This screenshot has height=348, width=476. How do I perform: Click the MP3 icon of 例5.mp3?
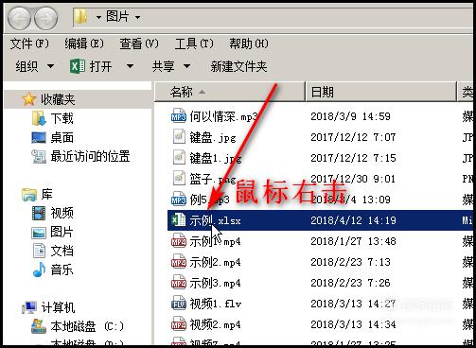pos(179,200)
